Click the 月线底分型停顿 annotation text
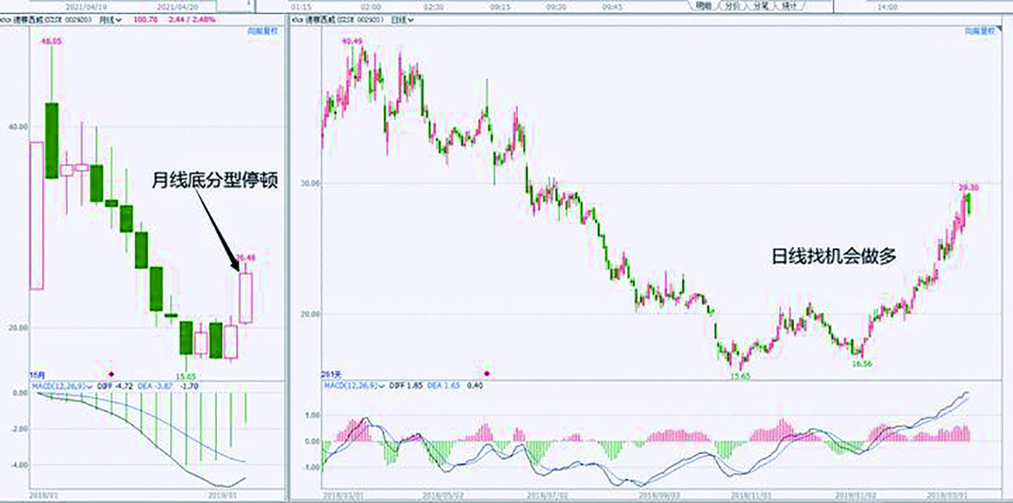1013x503 pixels. 215,180
